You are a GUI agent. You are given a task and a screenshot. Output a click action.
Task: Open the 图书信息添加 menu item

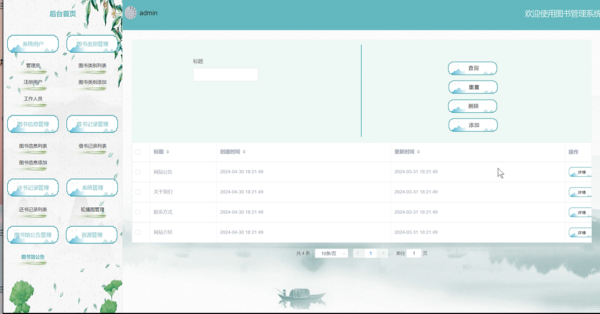(x=33, y=162)
